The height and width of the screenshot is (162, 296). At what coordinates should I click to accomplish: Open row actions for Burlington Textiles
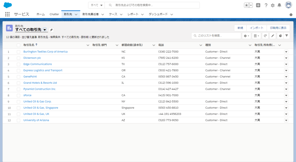click(x=286, y=52)
